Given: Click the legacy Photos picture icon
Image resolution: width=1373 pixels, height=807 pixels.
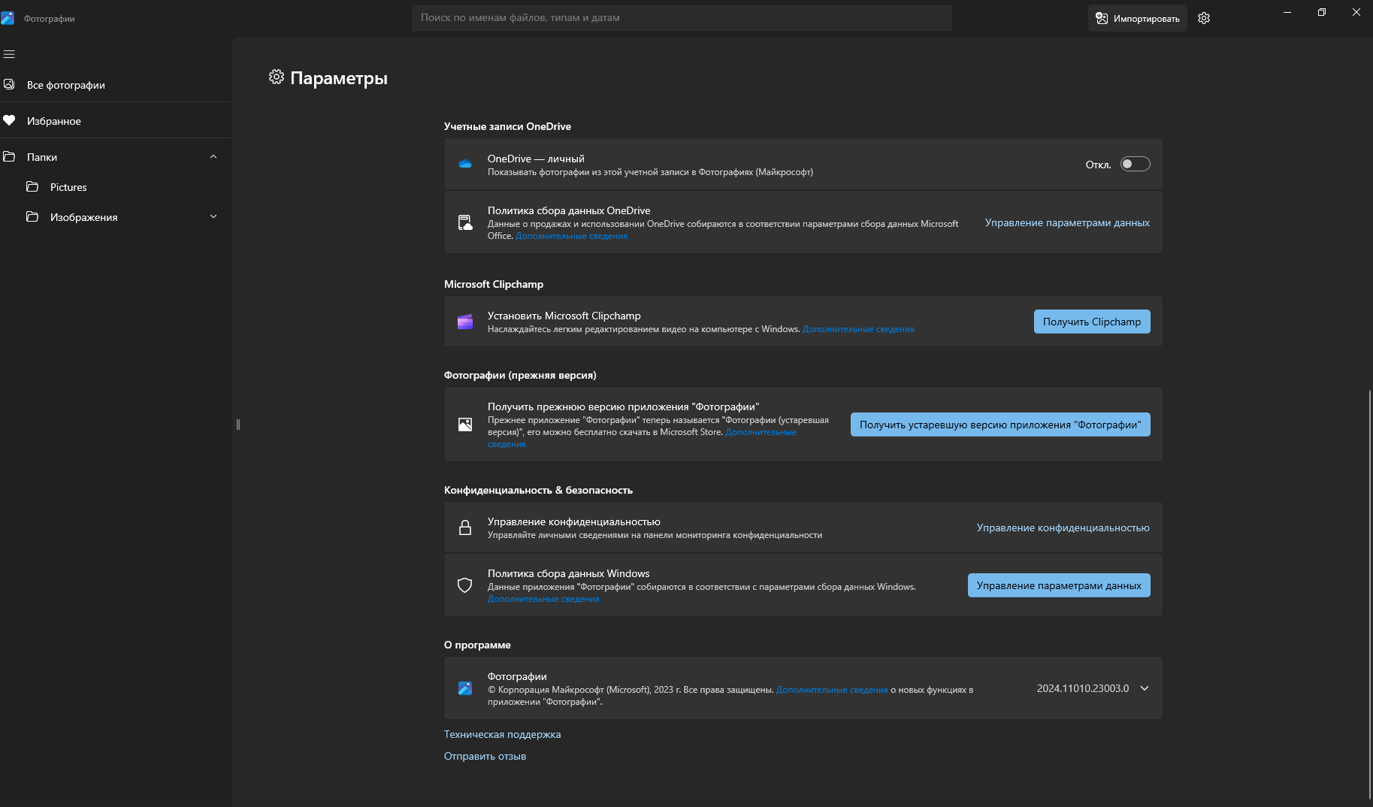Looking at the screenshot, I should coord(465,425).
